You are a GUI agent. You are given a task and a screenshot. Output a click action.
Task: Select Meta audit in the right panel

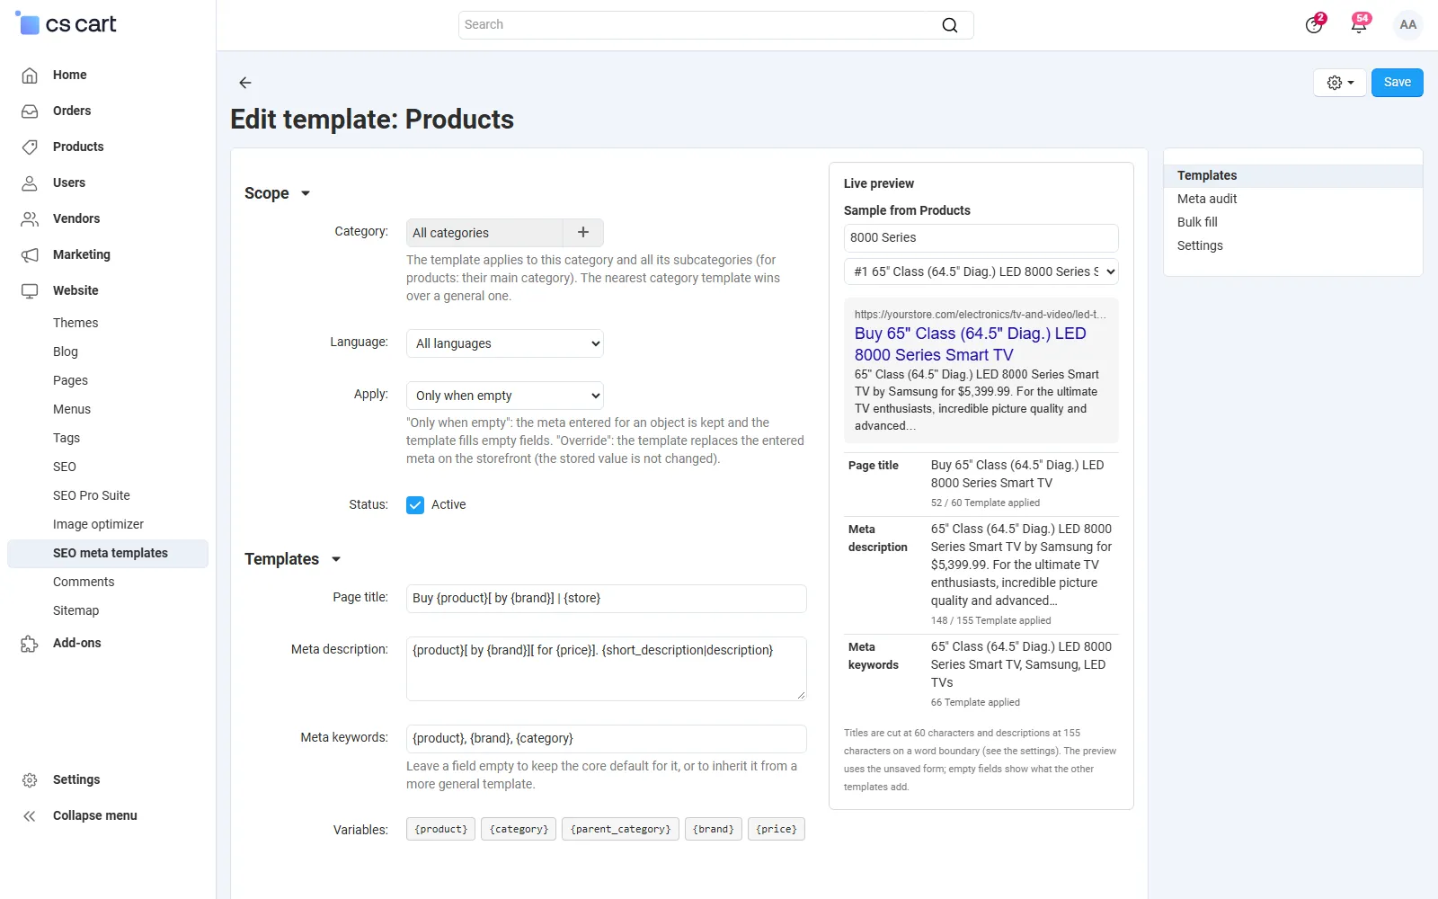tap(1293, 199)
